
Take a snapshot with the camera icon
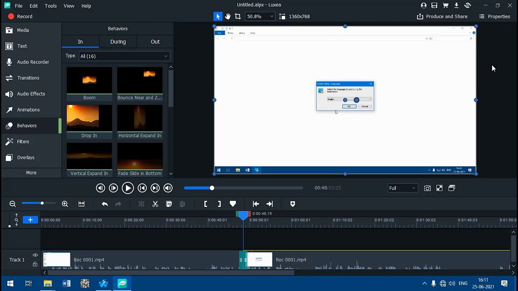click(427, 188)
